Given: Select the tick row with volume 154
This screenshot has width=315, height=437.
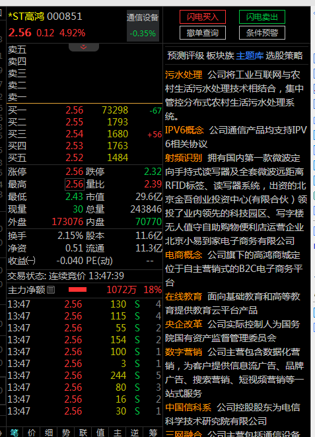Looking at the screenshot, I should 84,340.
